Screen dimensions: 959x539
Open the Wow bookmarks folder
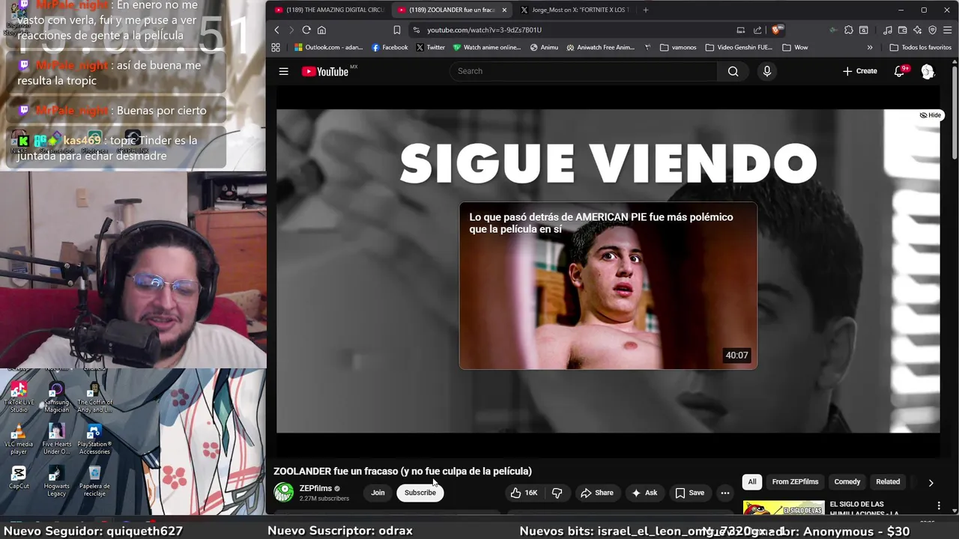click(795, 47)
